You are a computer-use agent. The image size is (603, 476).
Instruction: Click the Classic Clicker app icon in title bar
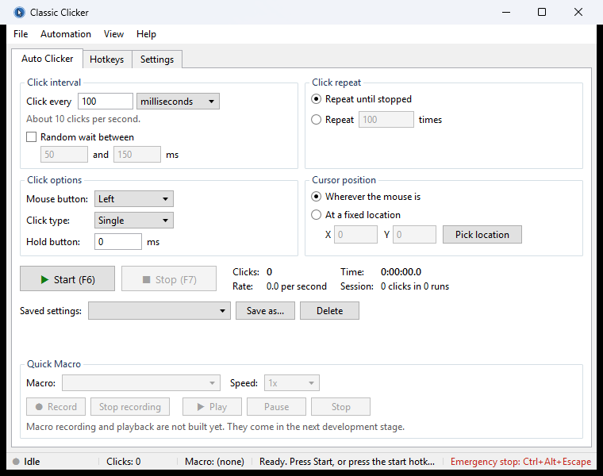click(19, 13)
